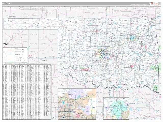Click the Kansas state label
The width and height of the screenshot is (163, 122).
[x=144, y=16]
